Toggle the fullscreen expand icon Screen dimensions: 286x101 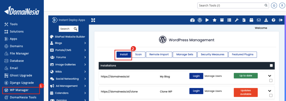pos(93,20)
